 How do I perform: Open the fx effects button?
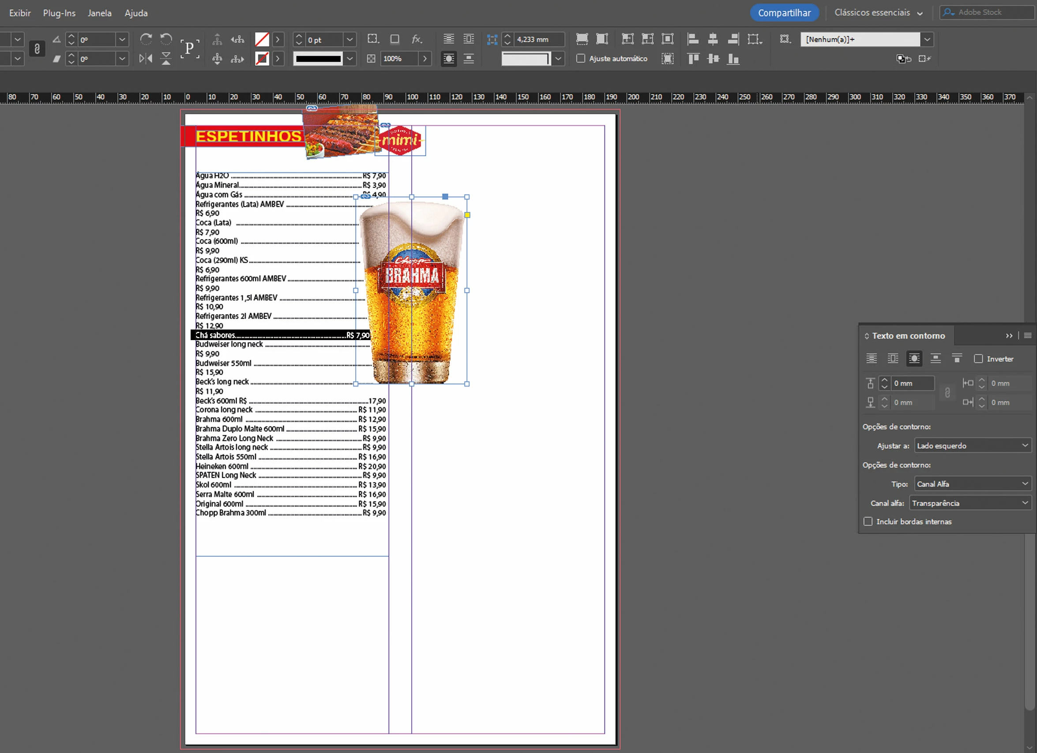(416, 39)
